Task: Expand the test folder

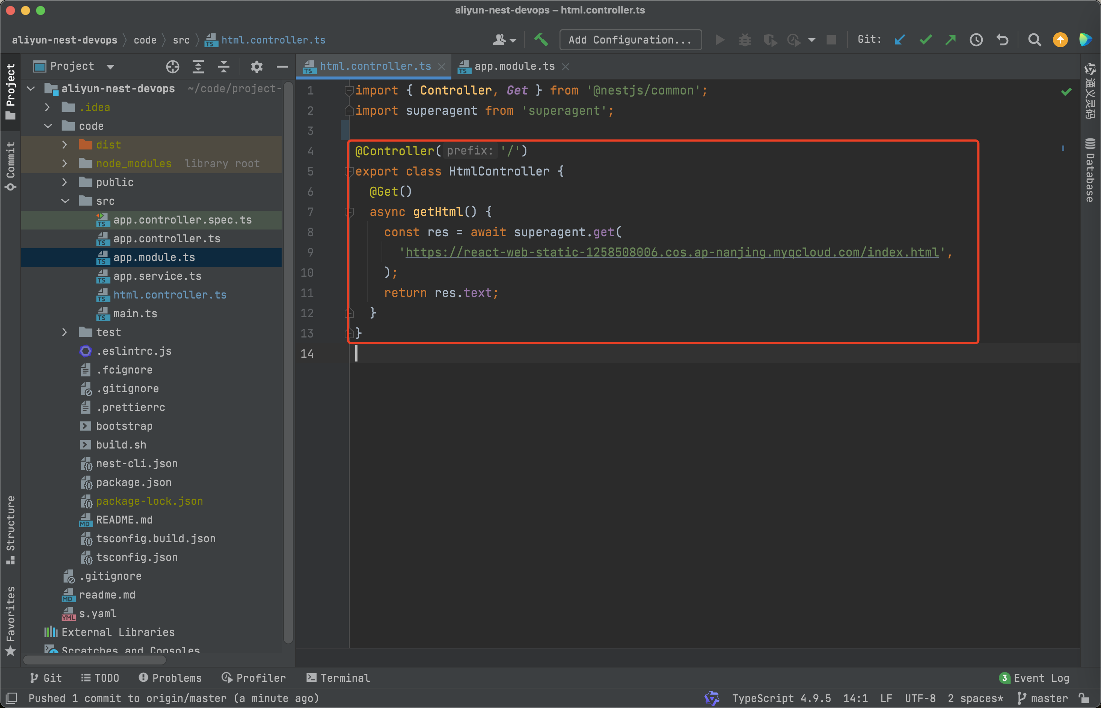Action: pyautogui.click(x=65, y=332)
